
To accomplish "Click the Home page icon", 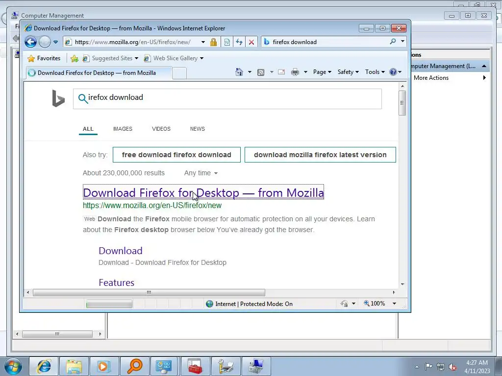I will tap(239, 72).
